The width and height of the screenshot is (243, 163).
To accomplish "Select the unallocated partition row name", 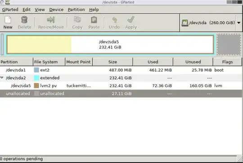I will coord(18,93).
